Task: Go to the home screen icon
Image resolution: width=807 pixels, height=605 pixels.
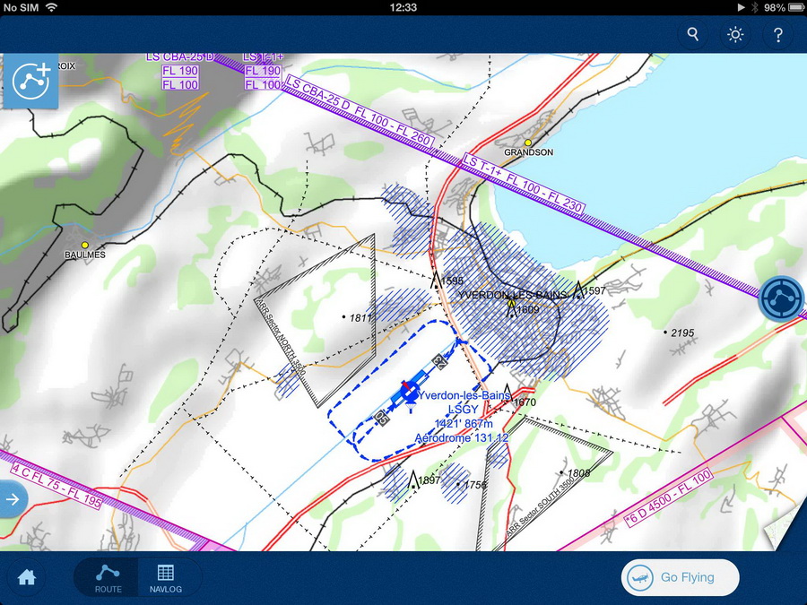Action: 27,577
